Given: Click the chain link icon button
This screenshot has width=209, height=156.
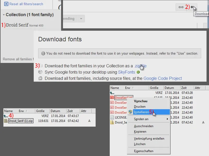Looking at the screenshot, I should coord(181,7).
